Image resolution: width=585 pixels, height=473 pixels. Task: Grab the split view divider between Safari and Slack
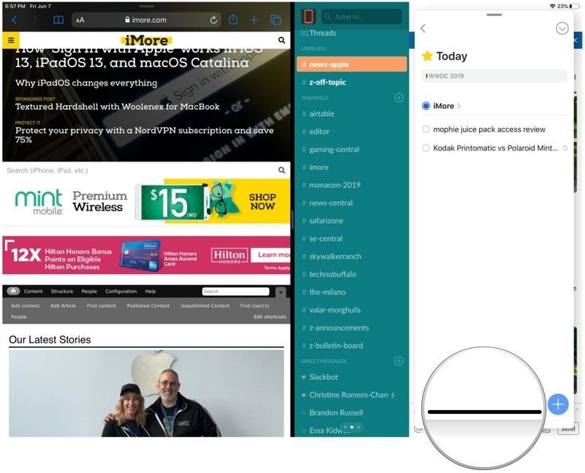(292, 219)
